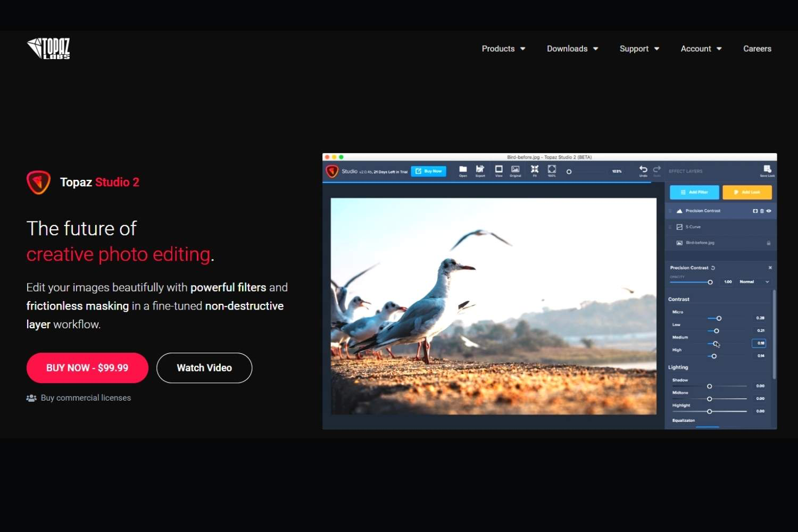The height and width of the screenshot is (532, 798).
Task: Close the Precision Contrast panel with X
Action: pos(770,268)
